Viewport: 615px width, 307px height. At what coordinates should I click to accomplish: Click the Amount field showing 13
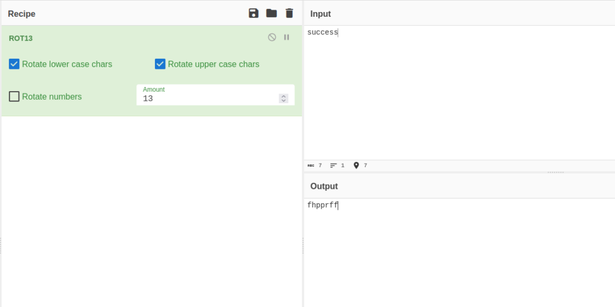click(216, 95)
